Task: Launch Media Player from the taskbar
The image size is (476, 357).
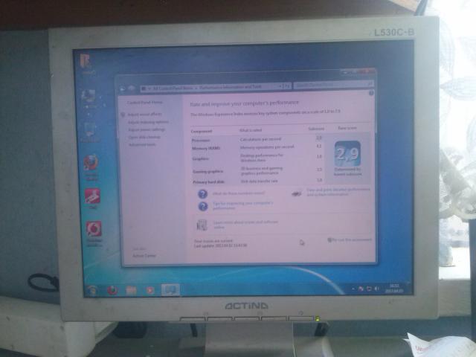Action: (x=149, y=290)
